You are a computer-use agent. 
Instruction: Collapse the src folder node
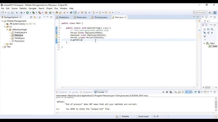click(5, 27)
